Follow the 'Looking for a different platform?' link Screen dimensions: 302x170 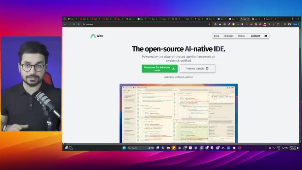tap(178, 77)
